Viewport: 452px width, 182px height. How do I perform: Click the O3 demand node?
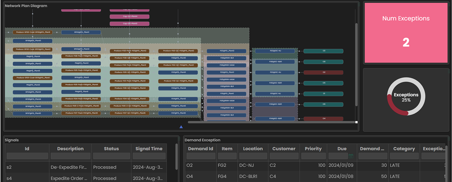(x=323, y=51)
